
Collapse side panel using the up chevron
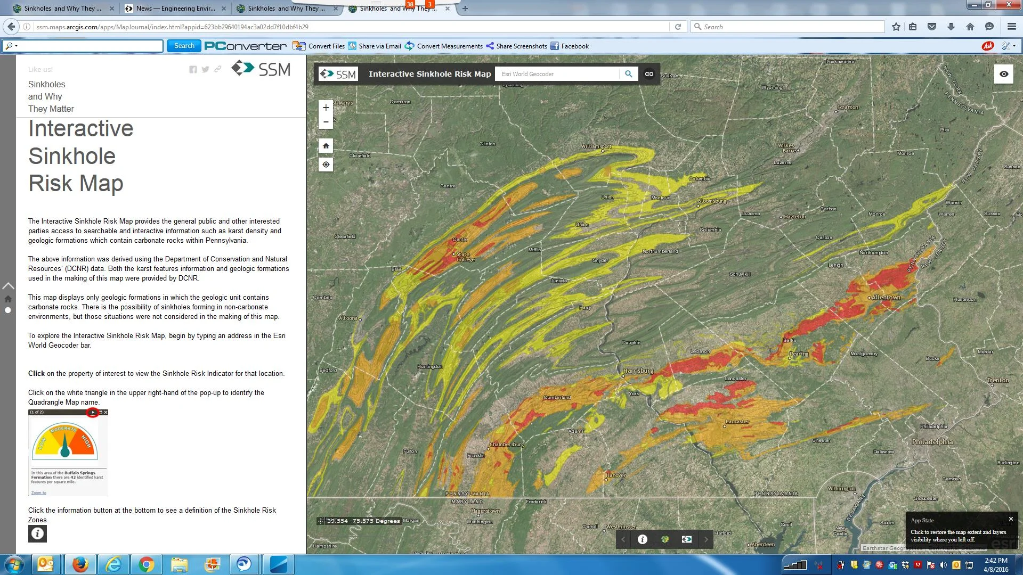[x=8, y=286]
